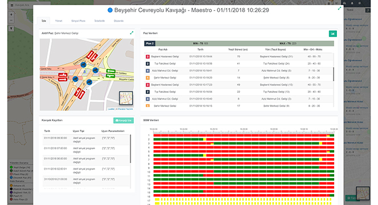Open the İzle tab
This screenshot has width=378, height=205.
coord(44,21)
